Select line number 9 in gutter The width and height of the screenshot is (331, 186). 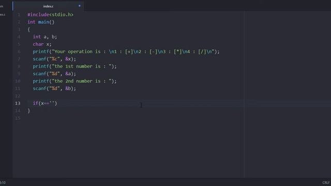[19, 73]
